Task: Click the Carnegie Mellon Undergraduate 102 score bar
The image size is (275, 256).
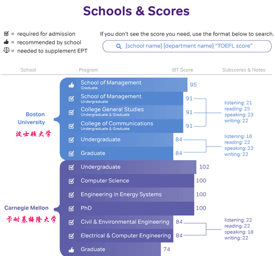Action: [x=128, y=167]
